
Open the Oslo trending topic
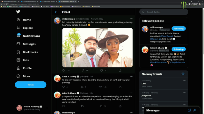[164, 83]
